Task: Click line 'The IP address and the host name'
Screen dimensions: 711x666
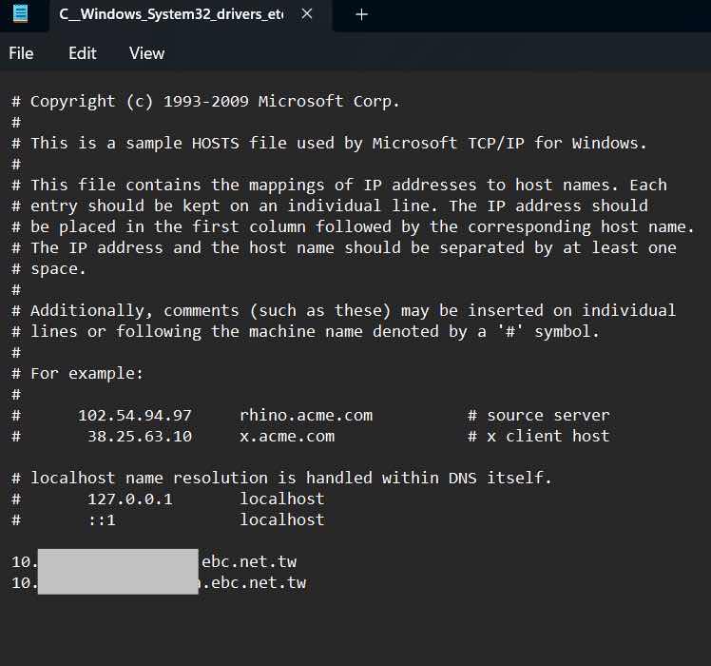Action: tap(344, 248)
